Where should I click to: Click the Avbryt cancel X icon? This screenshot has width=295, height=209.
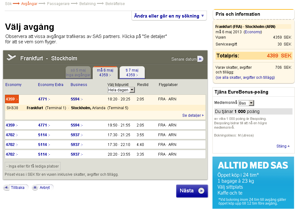pos(35,188)
